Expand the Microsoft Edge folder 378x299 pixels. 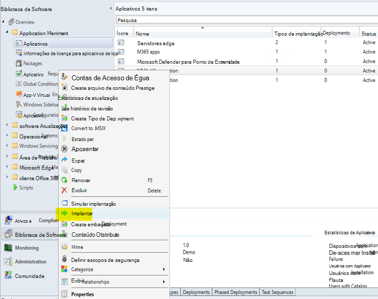point(7,167)
